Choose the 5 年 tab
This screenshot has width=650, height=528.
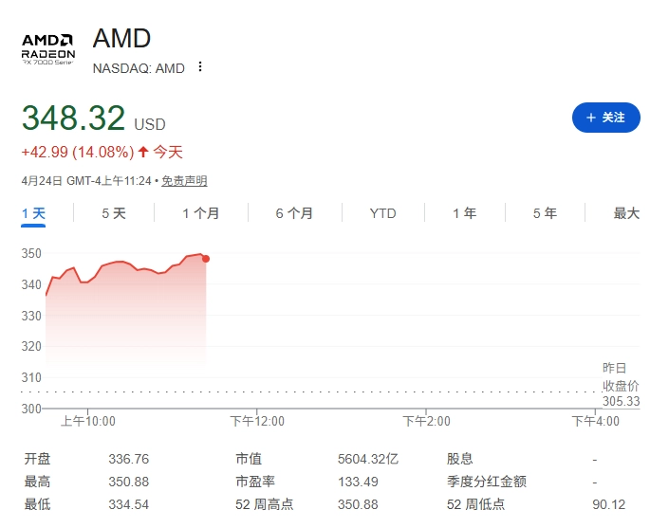545,213
